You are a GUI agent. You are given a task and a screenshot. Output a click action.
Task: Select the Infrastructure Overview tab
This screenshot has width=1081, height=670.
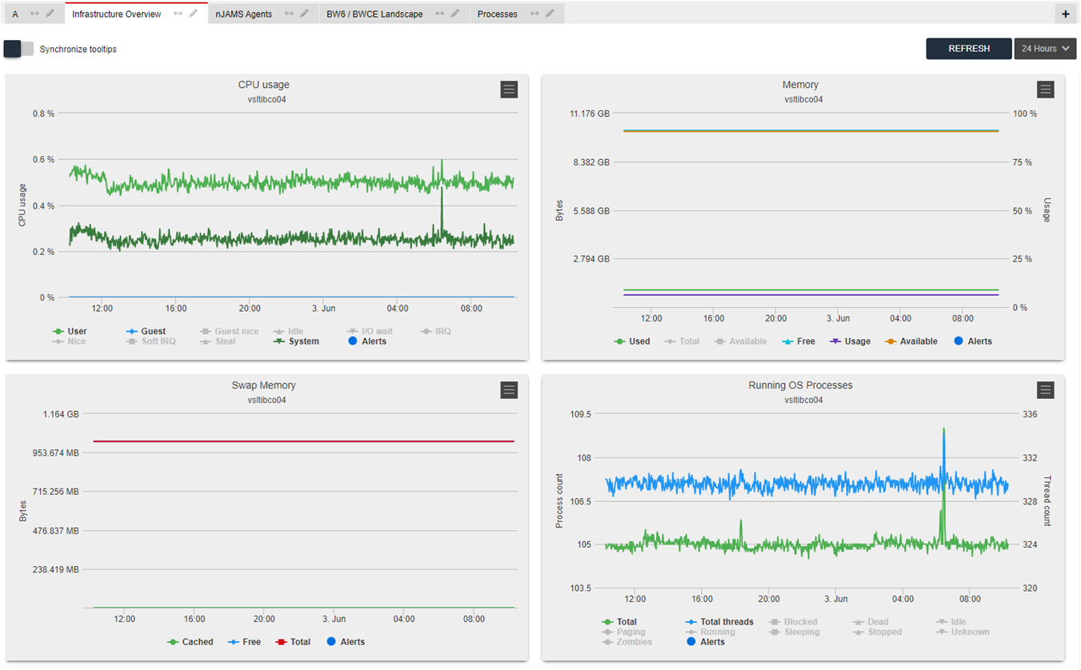pos(116,14)
